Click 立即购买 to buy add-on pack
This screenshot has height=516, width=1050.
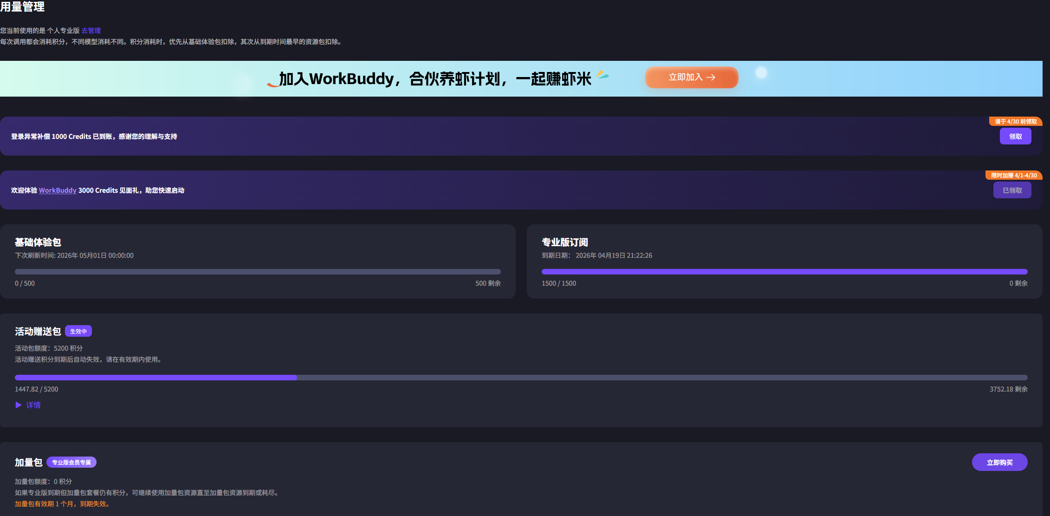coord(999,463)
